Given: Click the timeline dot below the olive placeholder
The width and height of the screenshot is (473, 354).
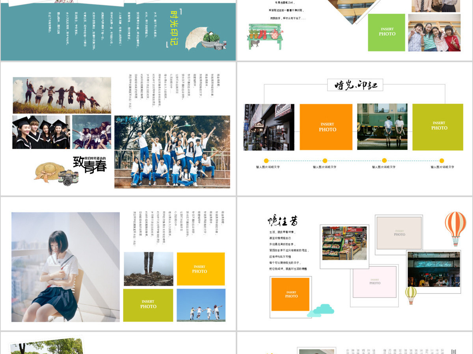Looking at the screenshot, I should point(441,160).
